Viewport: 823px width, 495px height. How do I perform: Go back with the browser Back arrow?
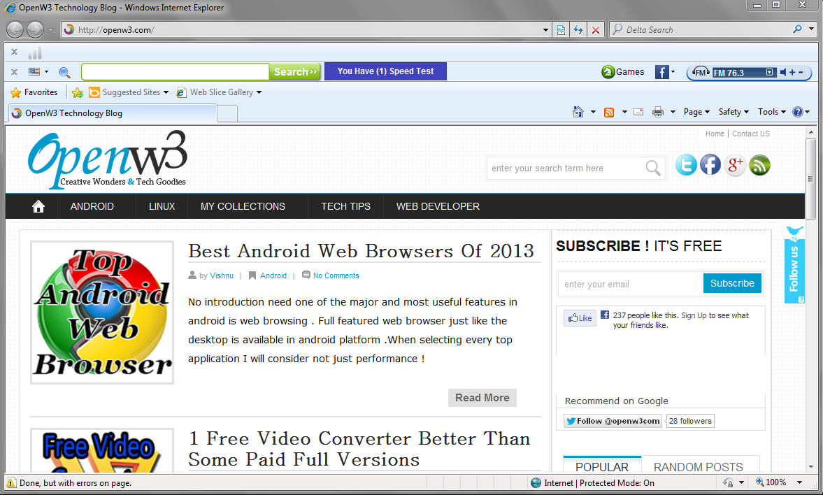[15, 29]
